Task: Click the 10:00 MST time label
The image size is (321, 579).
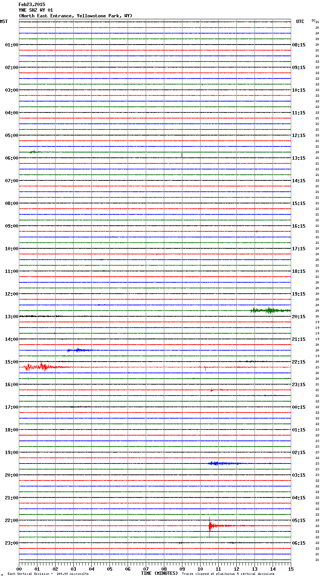Action: point(12,249)
